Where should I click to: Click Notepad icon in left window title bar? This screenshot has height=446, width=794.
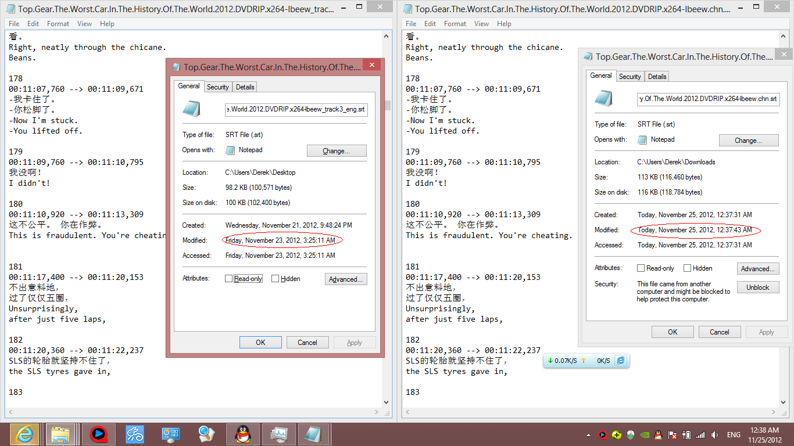pos(10,9)
